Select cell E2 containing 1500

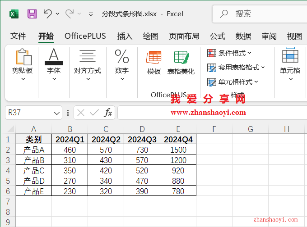tap(178, 150)
